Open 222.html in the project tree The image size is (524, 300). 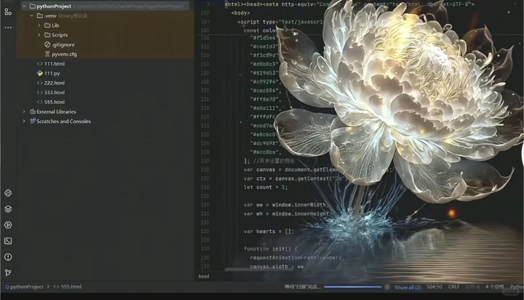point(51,83)
